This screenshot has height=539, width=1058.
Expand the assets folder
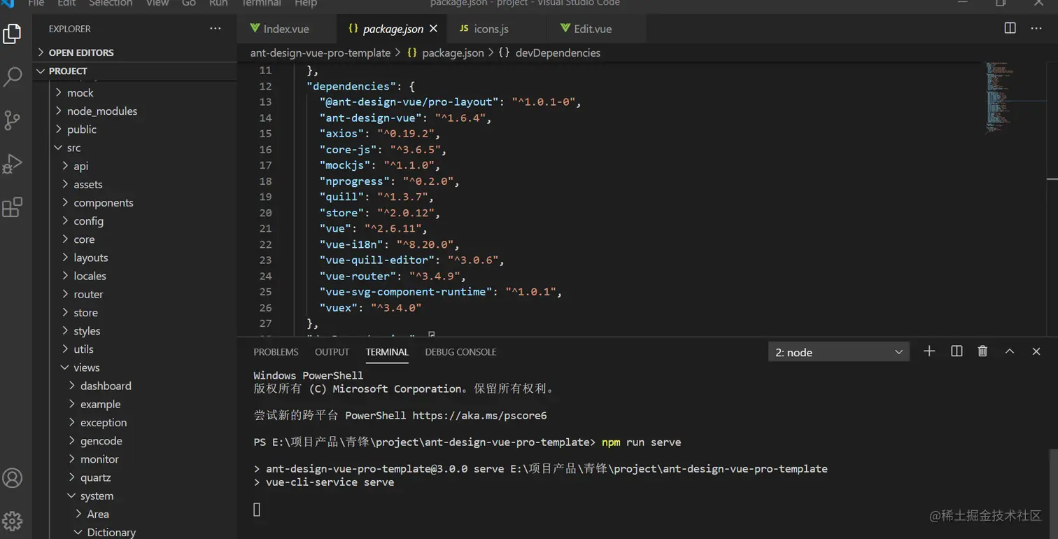tap(135, 184)
